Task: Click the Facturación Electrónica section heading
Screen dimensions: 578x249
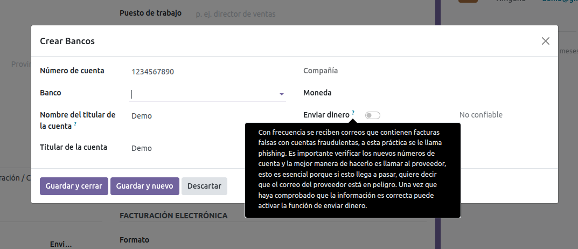Action: pos(173,216)
